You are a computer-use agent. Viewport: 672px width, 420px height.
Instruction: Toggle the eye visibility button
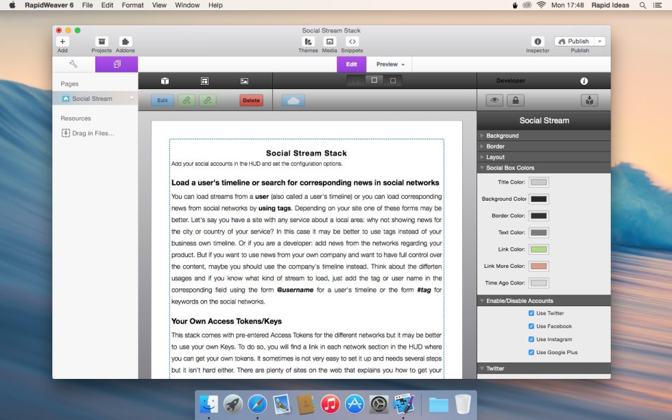[x=494, y=100]
